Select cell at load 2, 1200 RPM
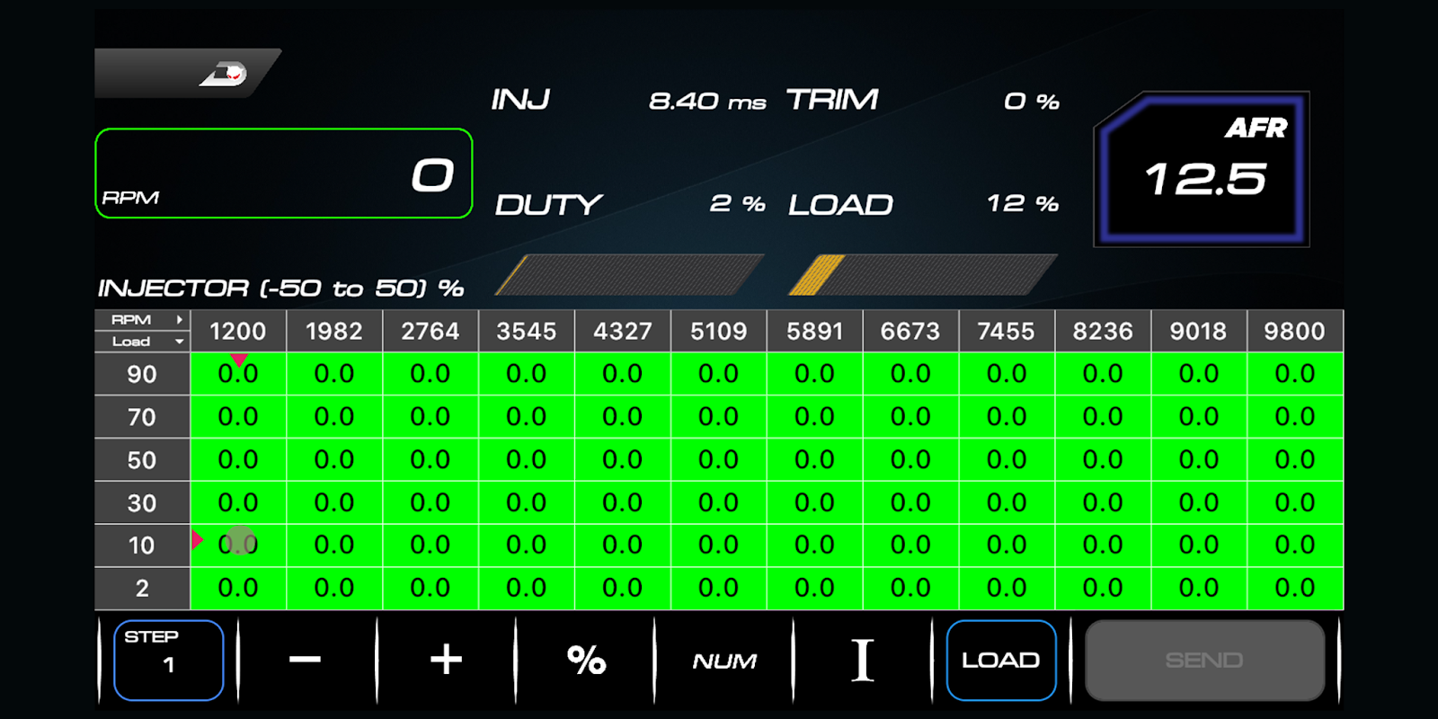This screenshot has height=719, width=1438. click(238, 589)
